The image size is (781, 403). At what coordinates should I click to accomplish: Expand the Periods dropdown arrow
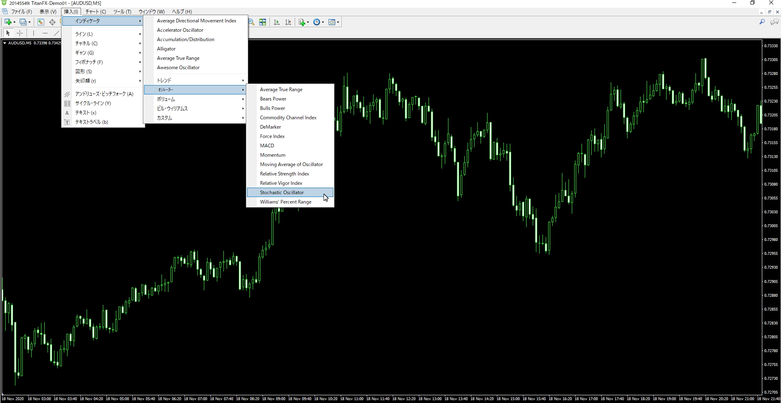[323, 22]
